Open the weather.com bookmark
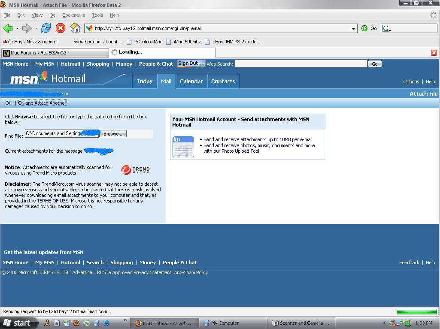 click(98, 42)
